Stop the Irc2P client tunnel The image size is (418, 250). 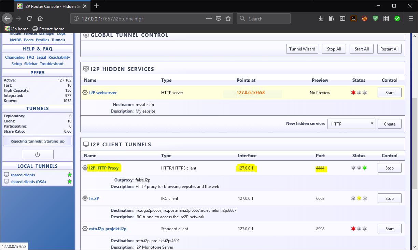point(390,198)
